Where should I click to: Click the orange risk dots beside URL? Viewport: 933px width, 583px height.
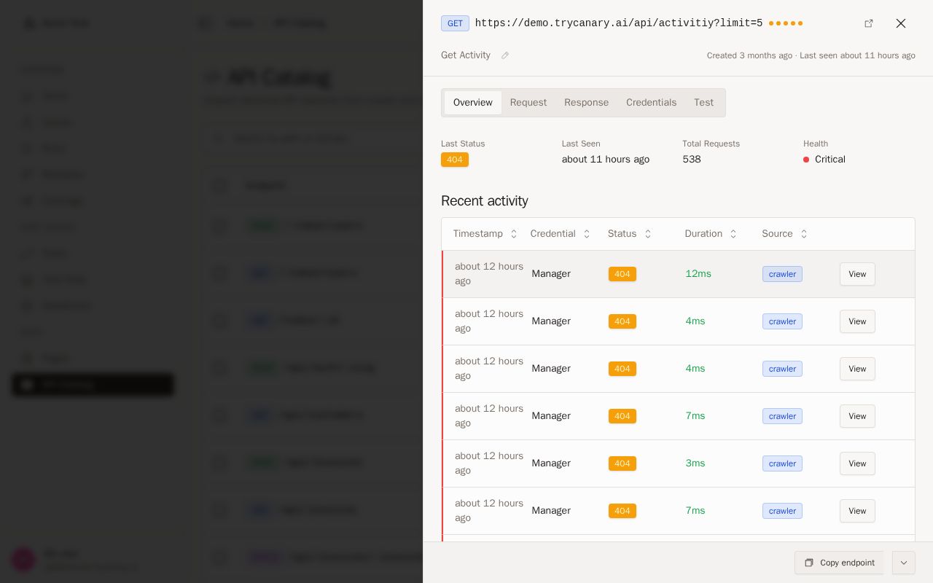point(786,23)
